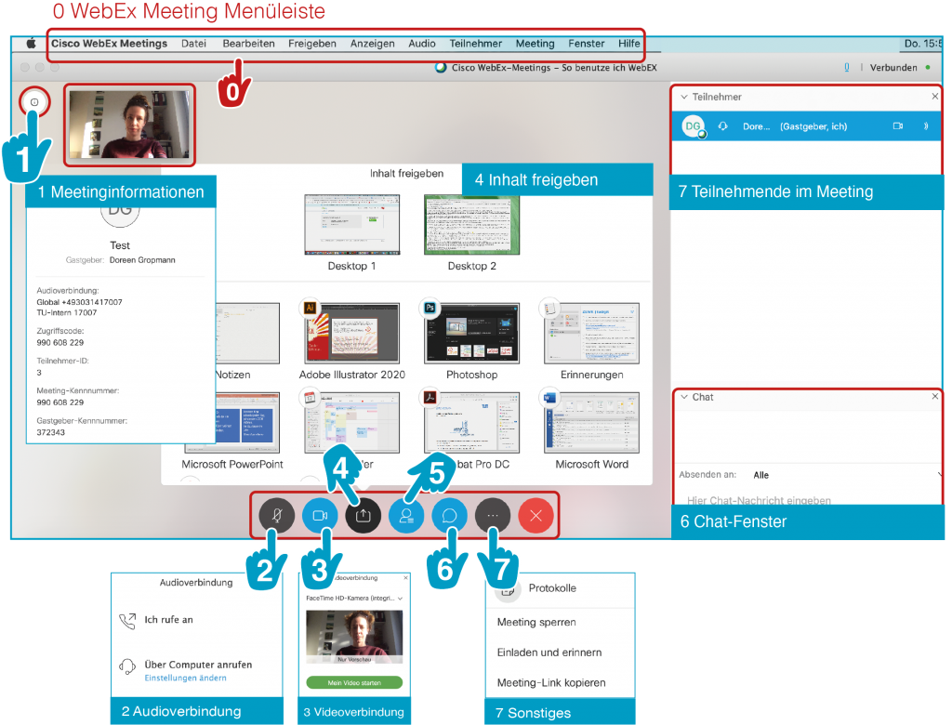Click the DG participant avatar
The height and width of the screenshot is (725, 952).
(x=694, y=126)
